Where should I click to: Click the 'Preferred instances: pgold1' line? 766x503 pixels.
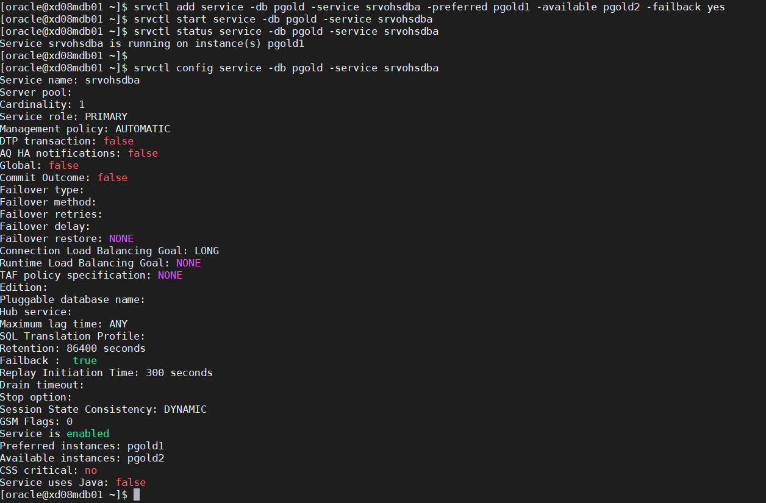82,446
